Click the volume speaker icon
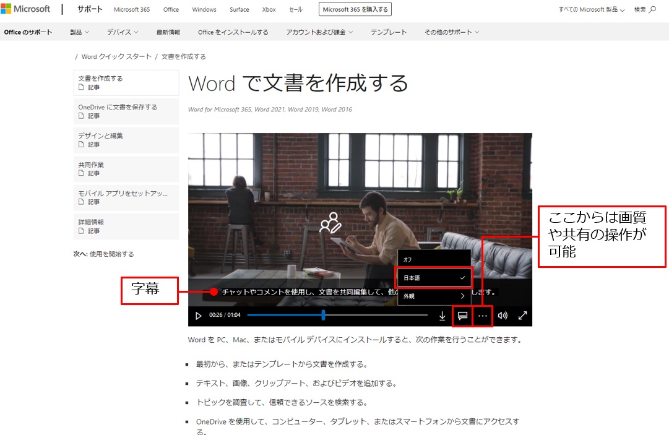 [503, 316]
